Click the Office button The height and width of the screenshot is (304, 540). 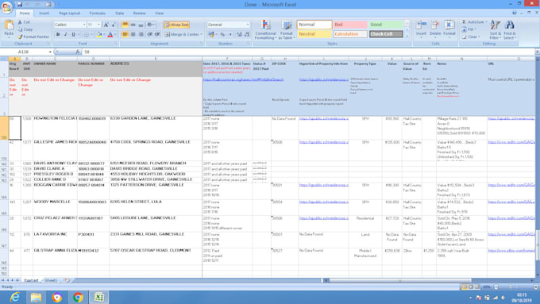click(6, 7)
